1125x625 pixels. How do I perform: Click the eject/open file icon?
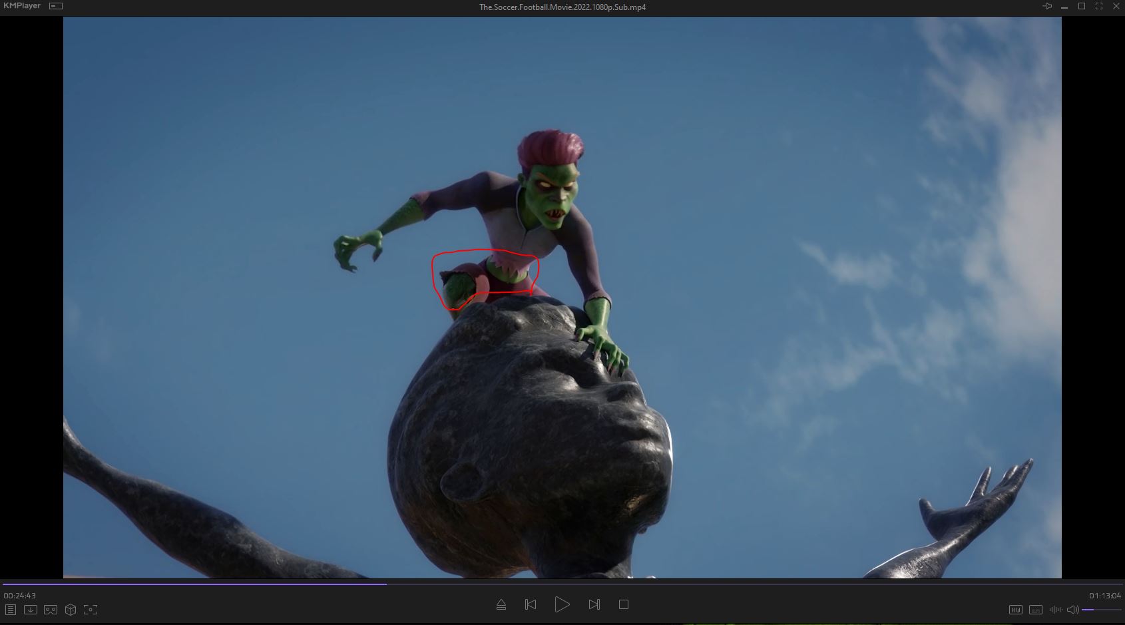[x=501, y=604]
